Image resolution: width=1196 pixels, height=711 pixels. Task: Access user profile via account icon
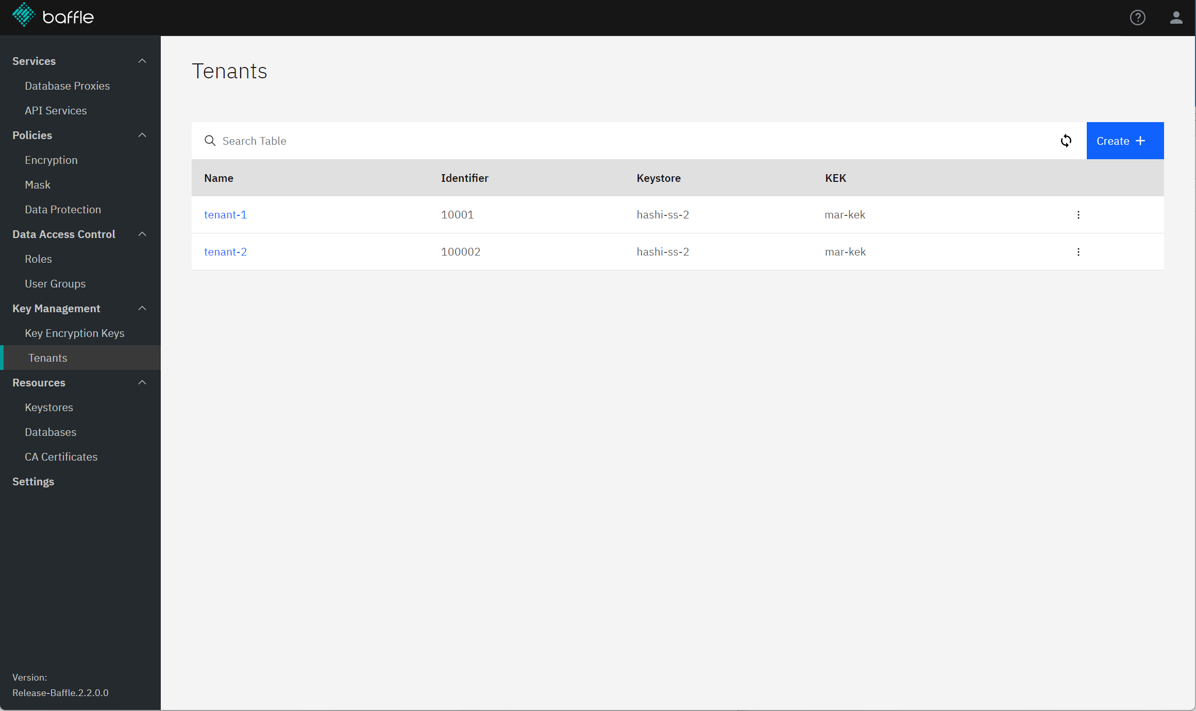pos(1176,18)
